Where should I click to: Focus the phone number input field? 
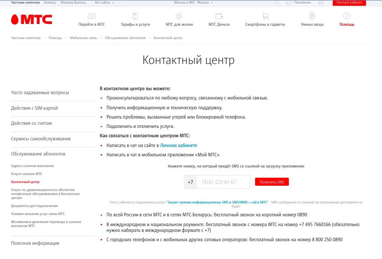[224, 182]
